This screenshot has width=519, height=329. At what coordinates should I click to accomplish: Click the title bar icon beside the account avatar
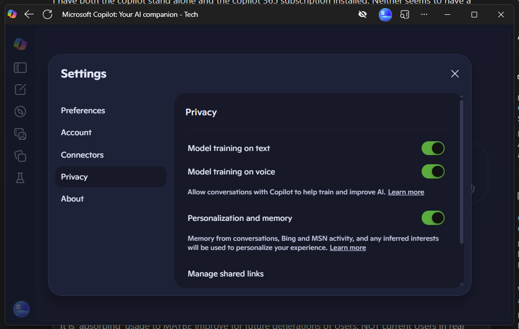[404, 15]
